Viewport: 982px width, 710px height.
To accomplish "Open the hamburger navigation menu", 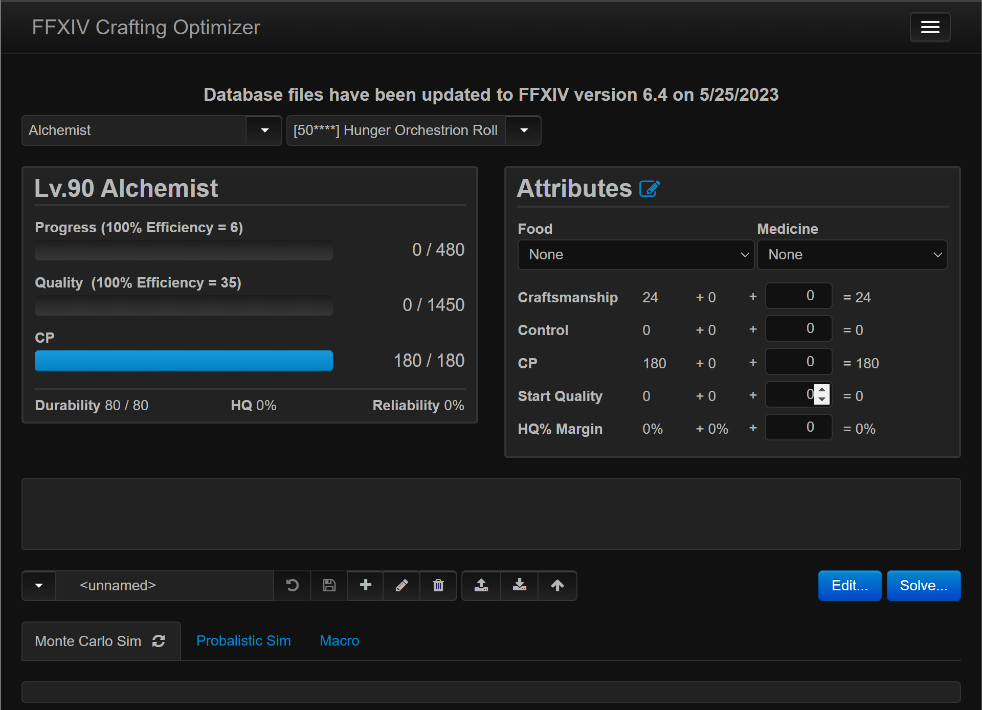I will [930, 27].
